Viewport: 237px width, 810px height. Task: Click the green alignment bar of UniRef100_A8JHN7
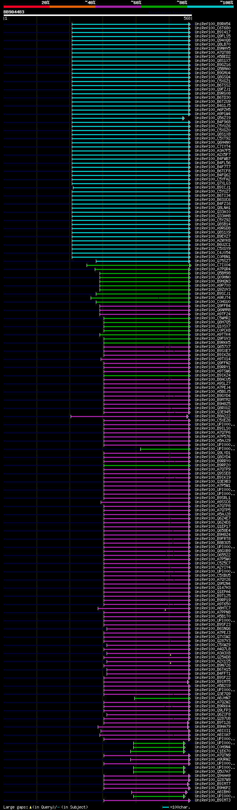point(161,698)
